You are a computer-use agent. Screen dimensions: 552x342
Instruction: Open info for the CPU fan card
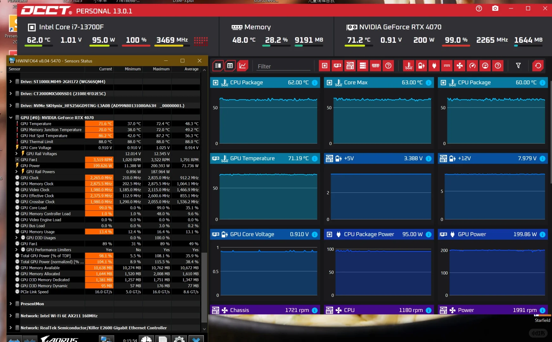point(428,310)
